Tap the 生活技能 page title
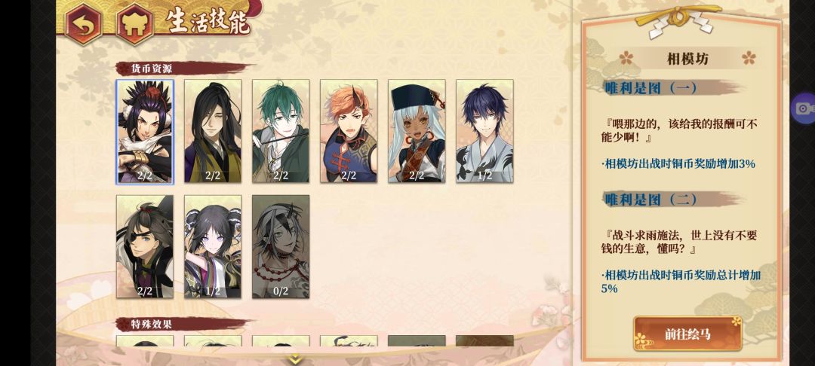815x366 pixels. [x=208, y=22]
